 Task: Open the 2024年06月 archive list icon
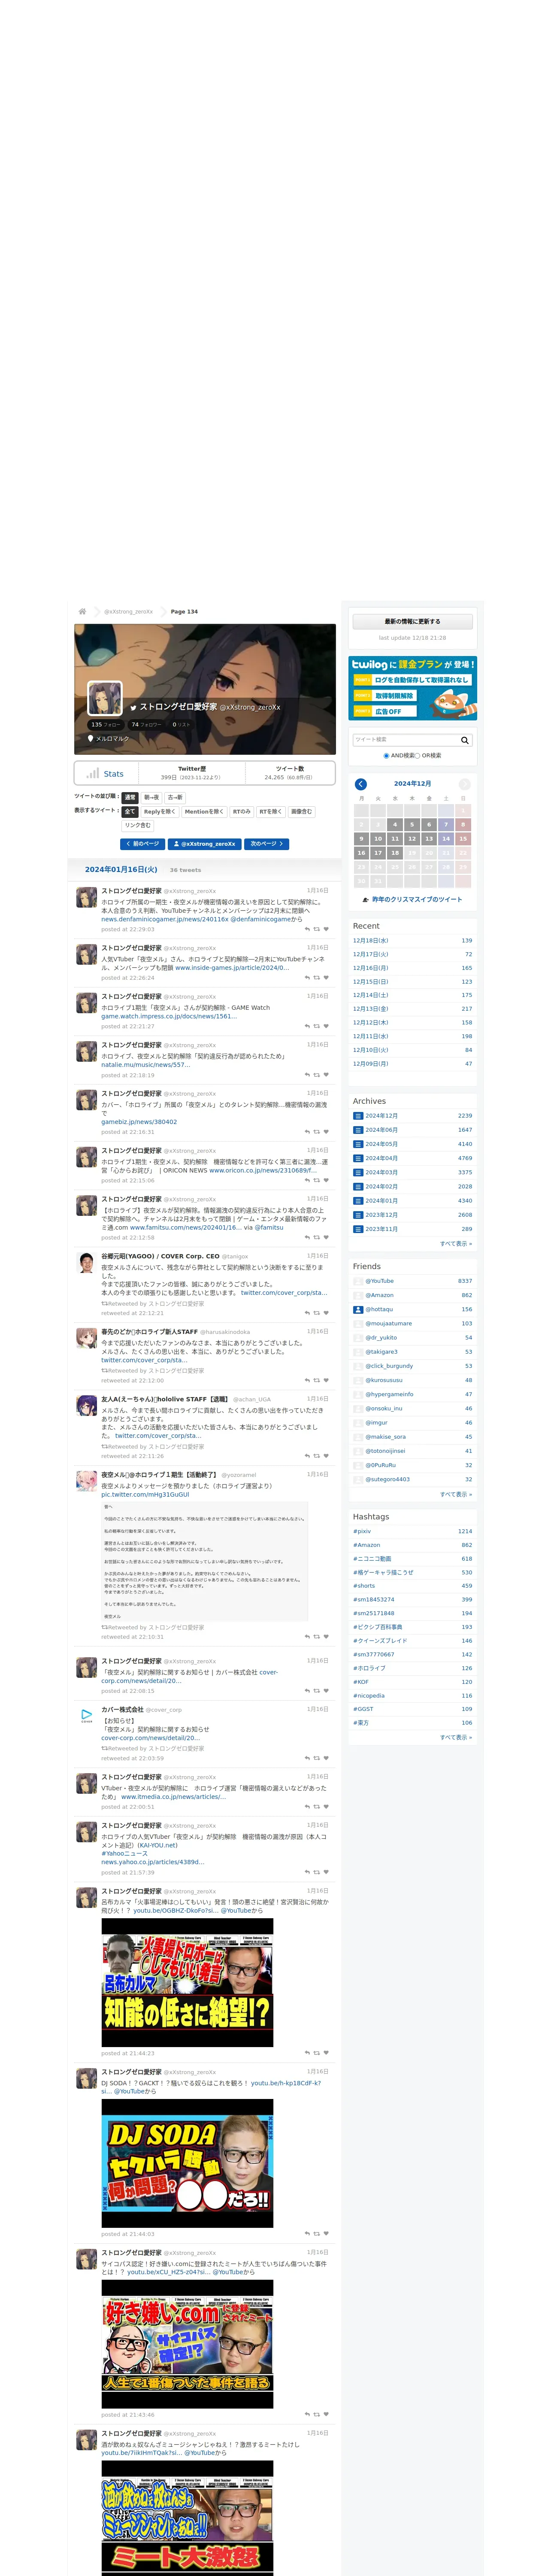(x=358, y=1130)
